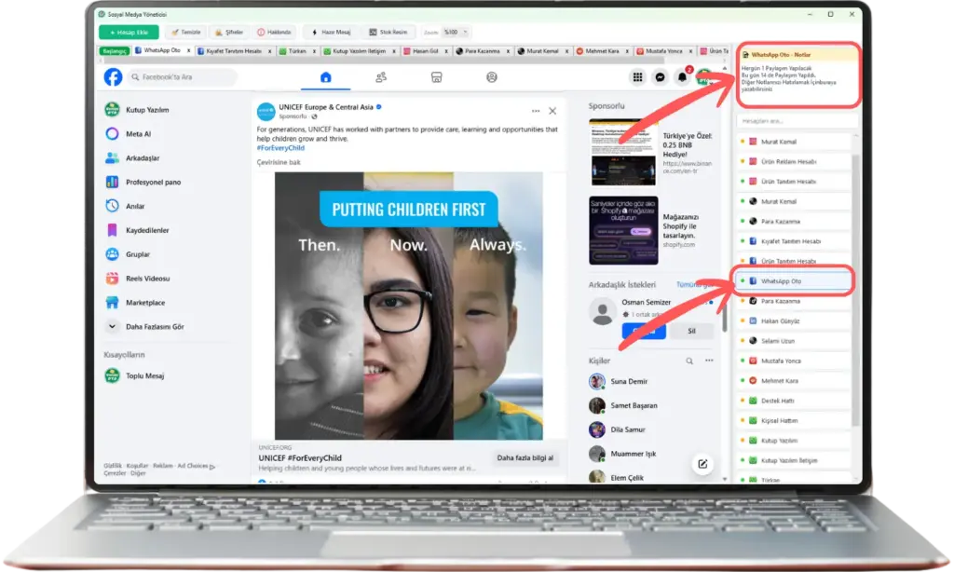Click the Hesapları ara search field

click(x=797, y=121)
